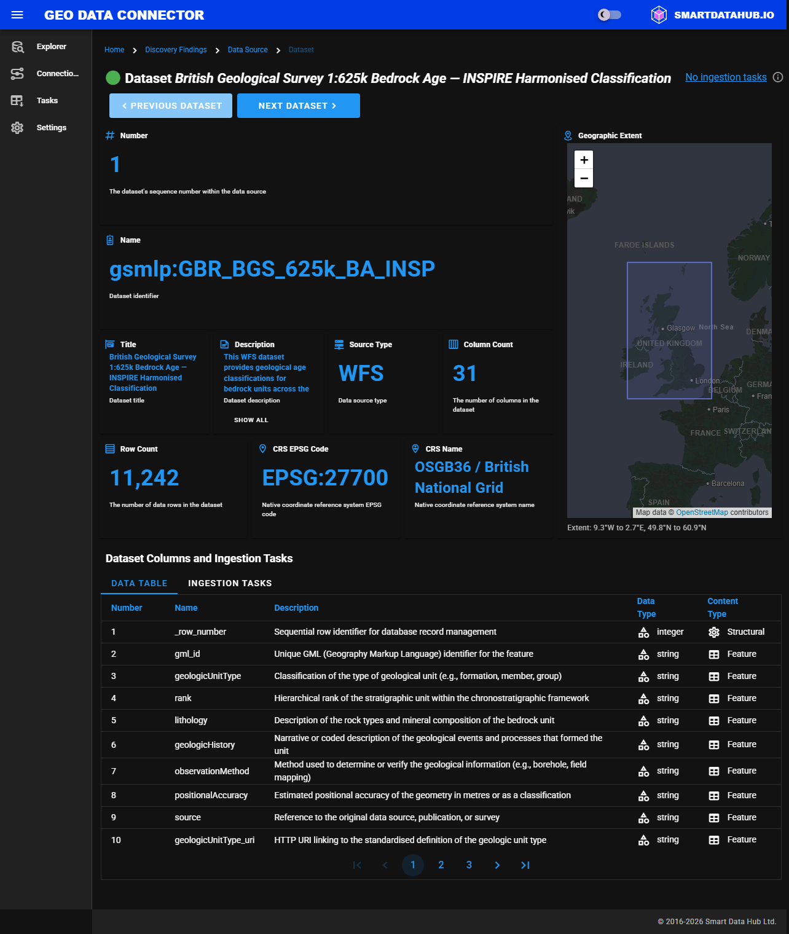This screenshot has height=934, width=789.
Task: Click the SmartDataHub cube logo
Action: click(x=659, y=15)
